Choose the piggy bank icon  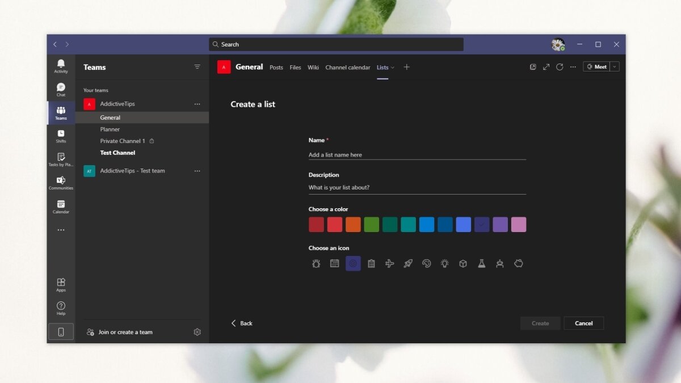click(519, 263)
